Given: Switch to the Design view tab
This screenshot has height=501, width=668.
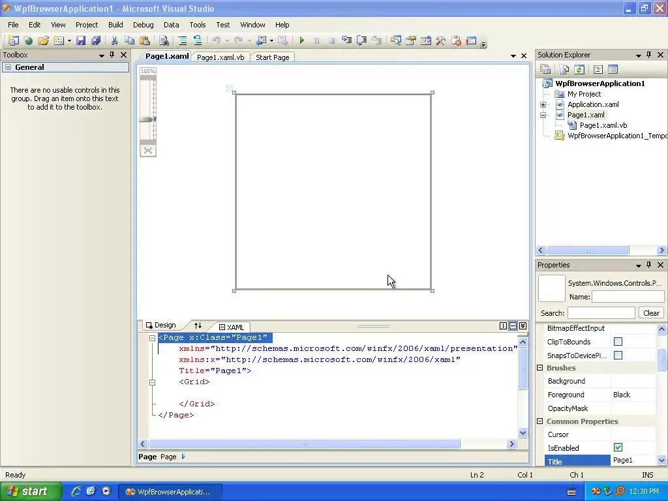Looking at the screenshot, I should coord(161,325).
